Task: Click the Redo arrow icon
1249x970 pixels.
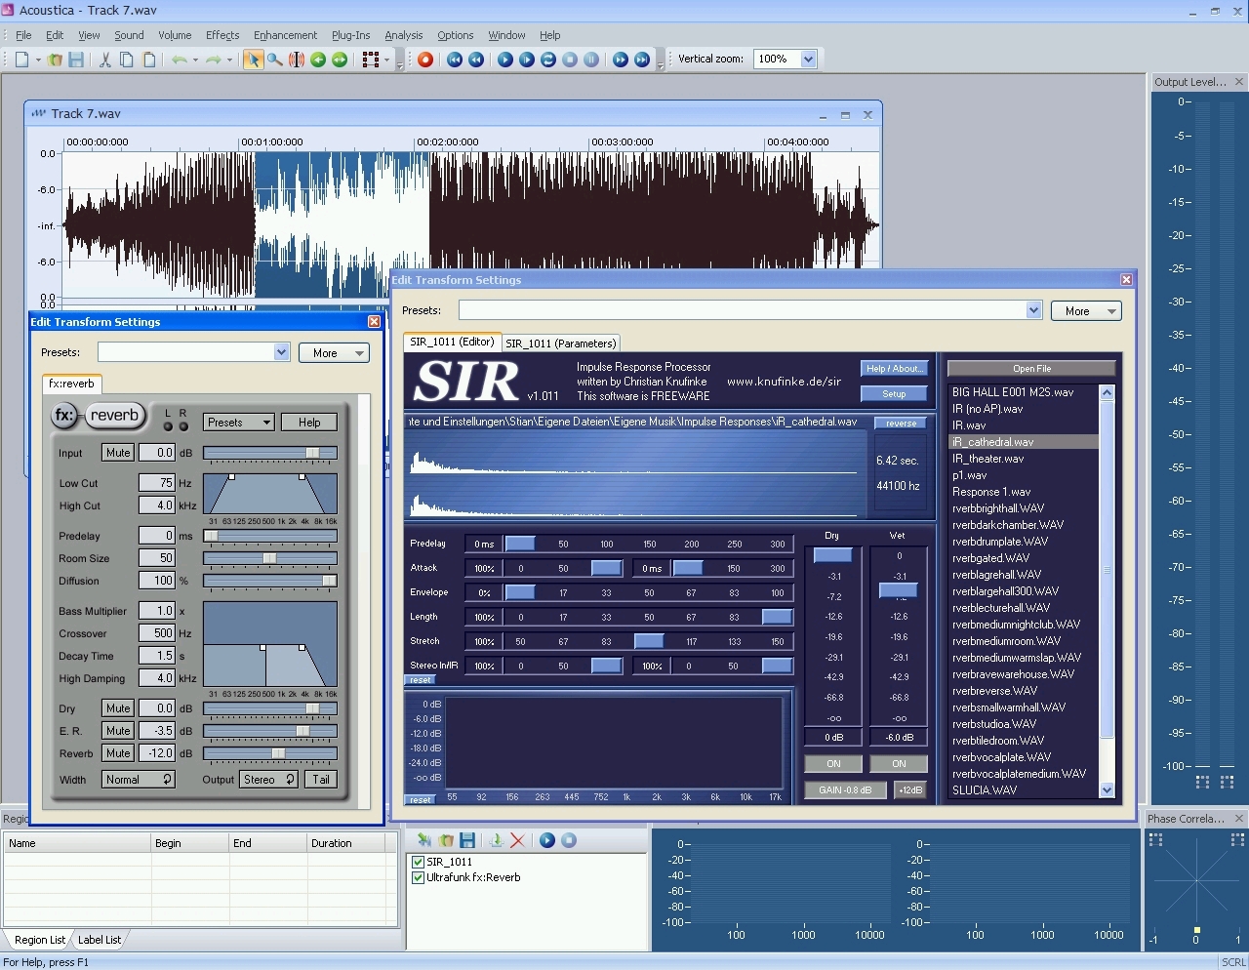Action: (x=214, y=60)
